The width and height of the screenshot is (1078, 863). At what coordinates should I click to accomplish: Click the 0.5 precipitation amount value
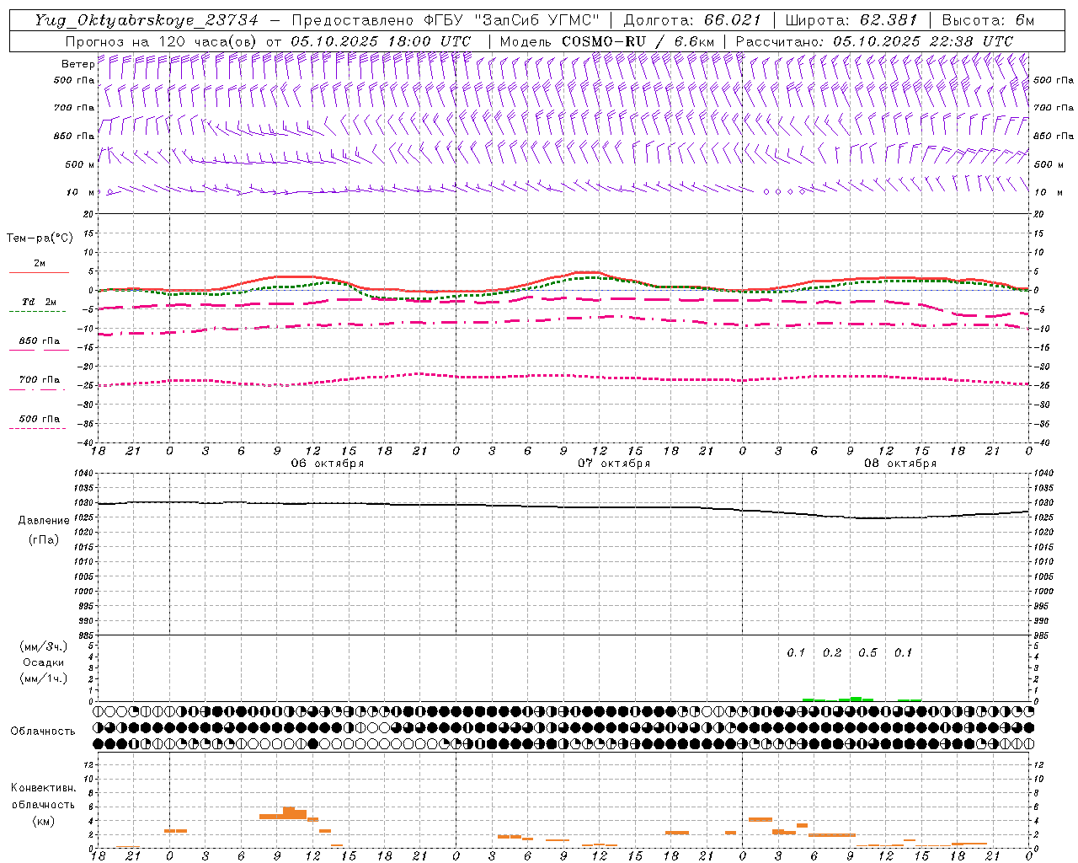pos(867,653)
